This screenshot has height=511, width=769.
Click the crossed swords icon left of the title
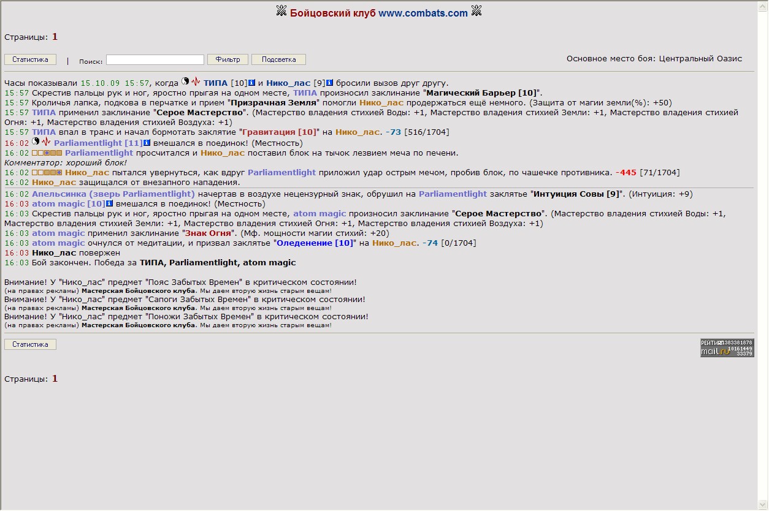tap(281, 11)
